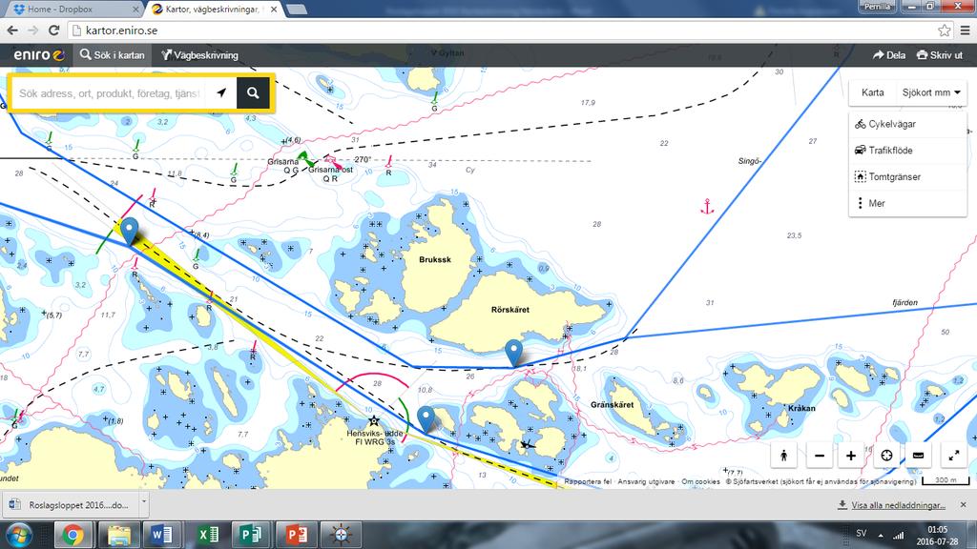Viewport: 977px width, 549px height.
Task: Toggle Trafikflöde layer
Action: pyautogui.click(x=907, y=150)
